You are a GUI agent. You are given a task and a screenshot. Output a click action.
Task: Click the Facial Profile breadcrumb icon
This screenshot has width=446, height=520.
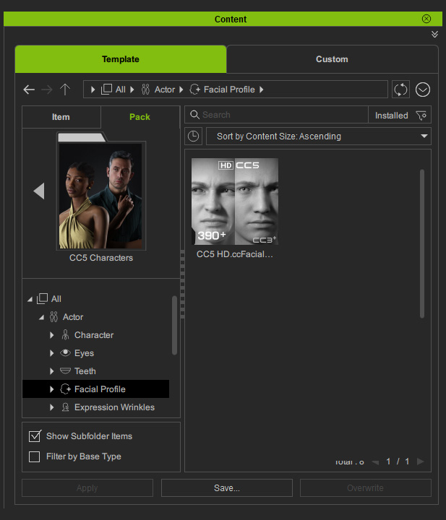click(x=194, y=90)
